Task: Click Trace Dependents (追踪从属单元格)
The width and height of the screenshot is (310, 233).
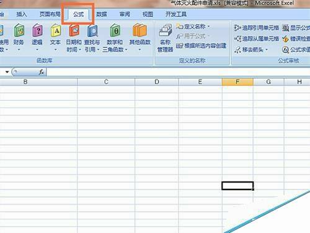Action: click(x=257, y=39)
